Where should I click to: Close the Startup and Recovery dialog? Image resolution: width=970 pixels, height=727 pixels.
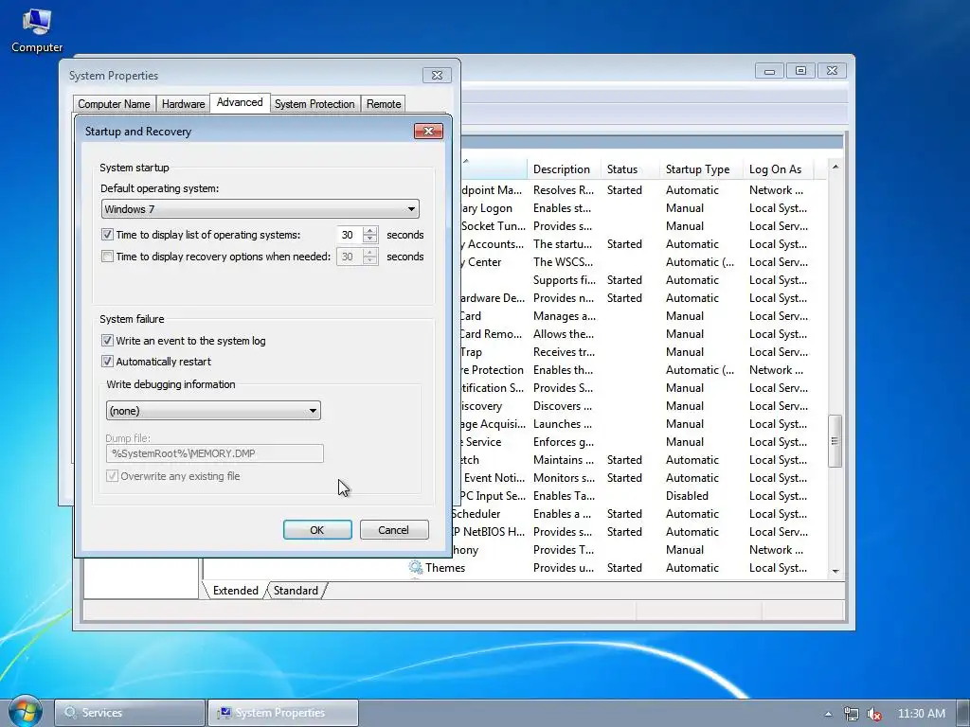pos(429,131)
